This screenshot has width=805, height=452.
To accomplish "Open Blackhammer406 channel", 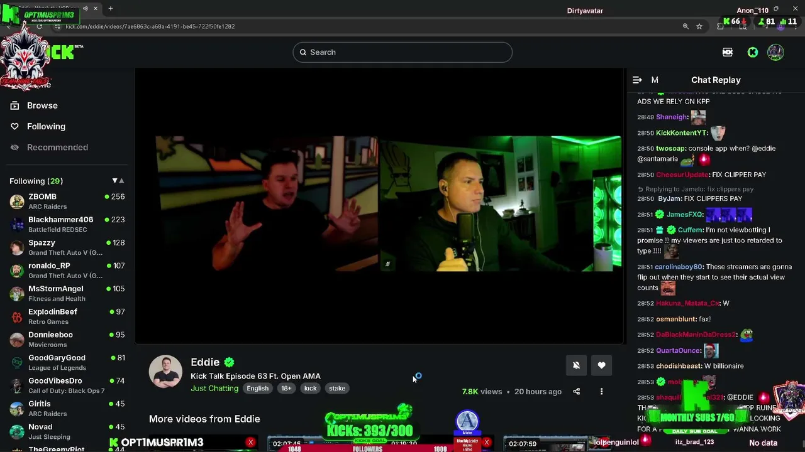I will coord(67,224).
